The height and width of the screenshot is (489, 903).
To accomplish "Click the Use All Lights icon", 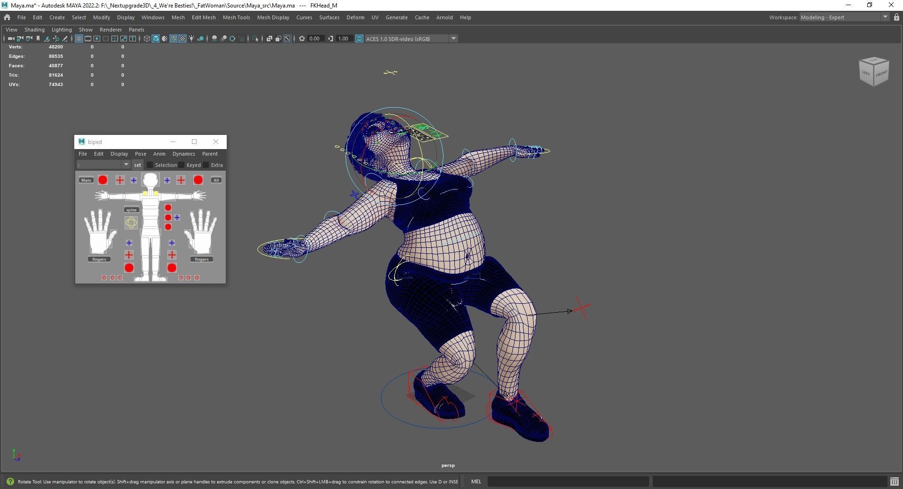I will (191, 39).
